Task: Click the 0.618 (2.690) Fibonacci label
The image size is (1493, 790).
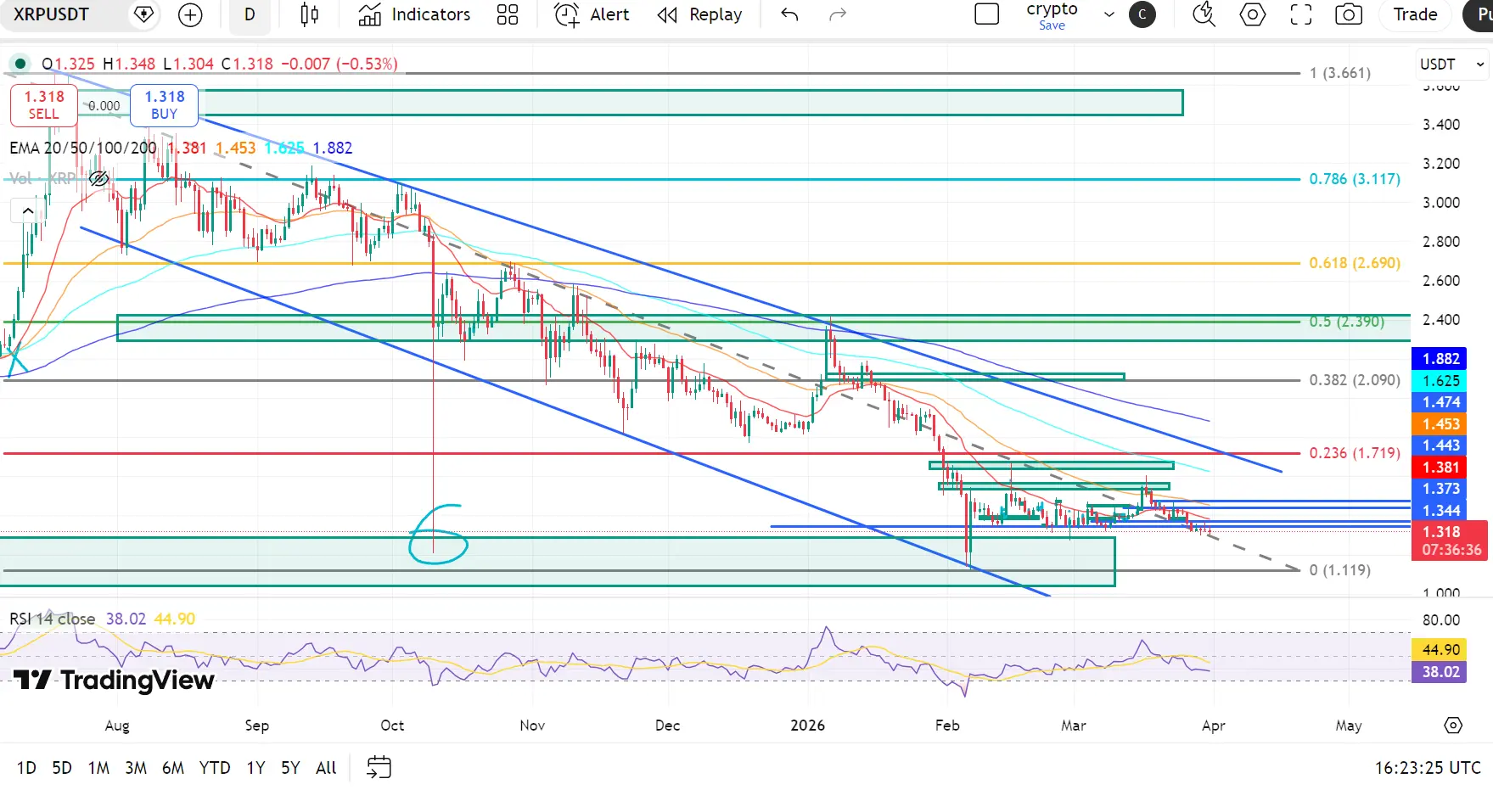Action: pos(1355,263)
